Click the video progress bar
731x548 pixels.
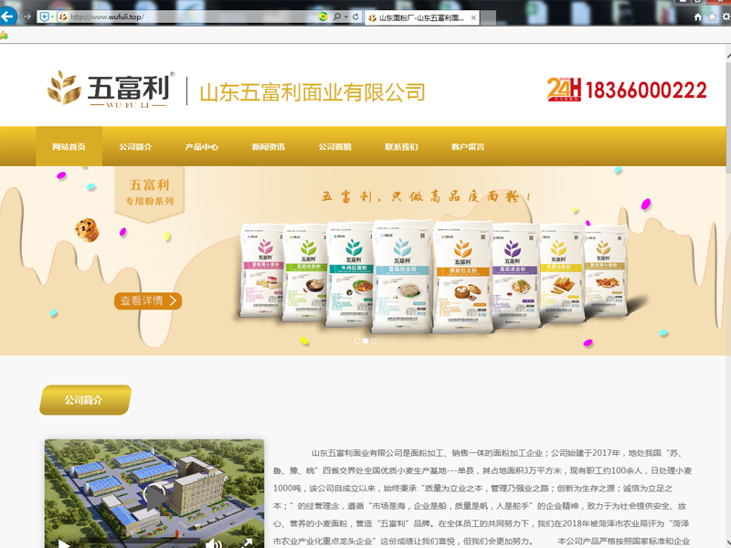tap(139, 543)
